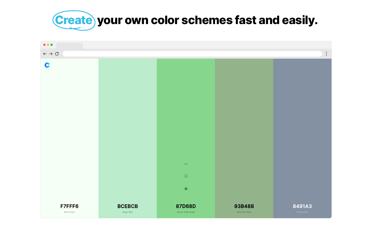
Task: Click the 93B48B hex code label
Action: point(244,206)
